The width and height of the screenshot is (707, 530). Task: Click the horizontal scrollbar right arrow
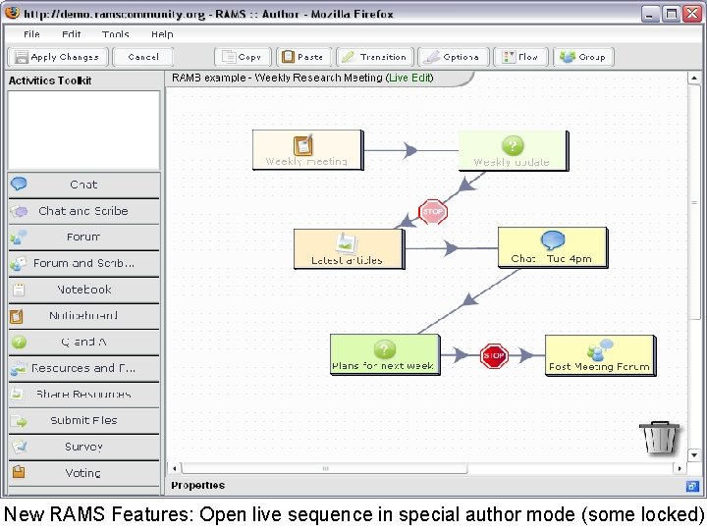click(680, 468)
